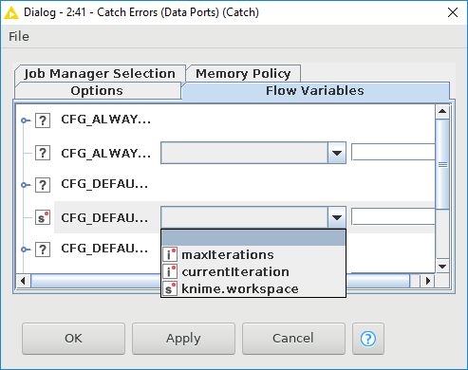Select currentIteration from the dropdown list
Screen dimensions: 468x370
pyautogui.click(x=253, y=271)
